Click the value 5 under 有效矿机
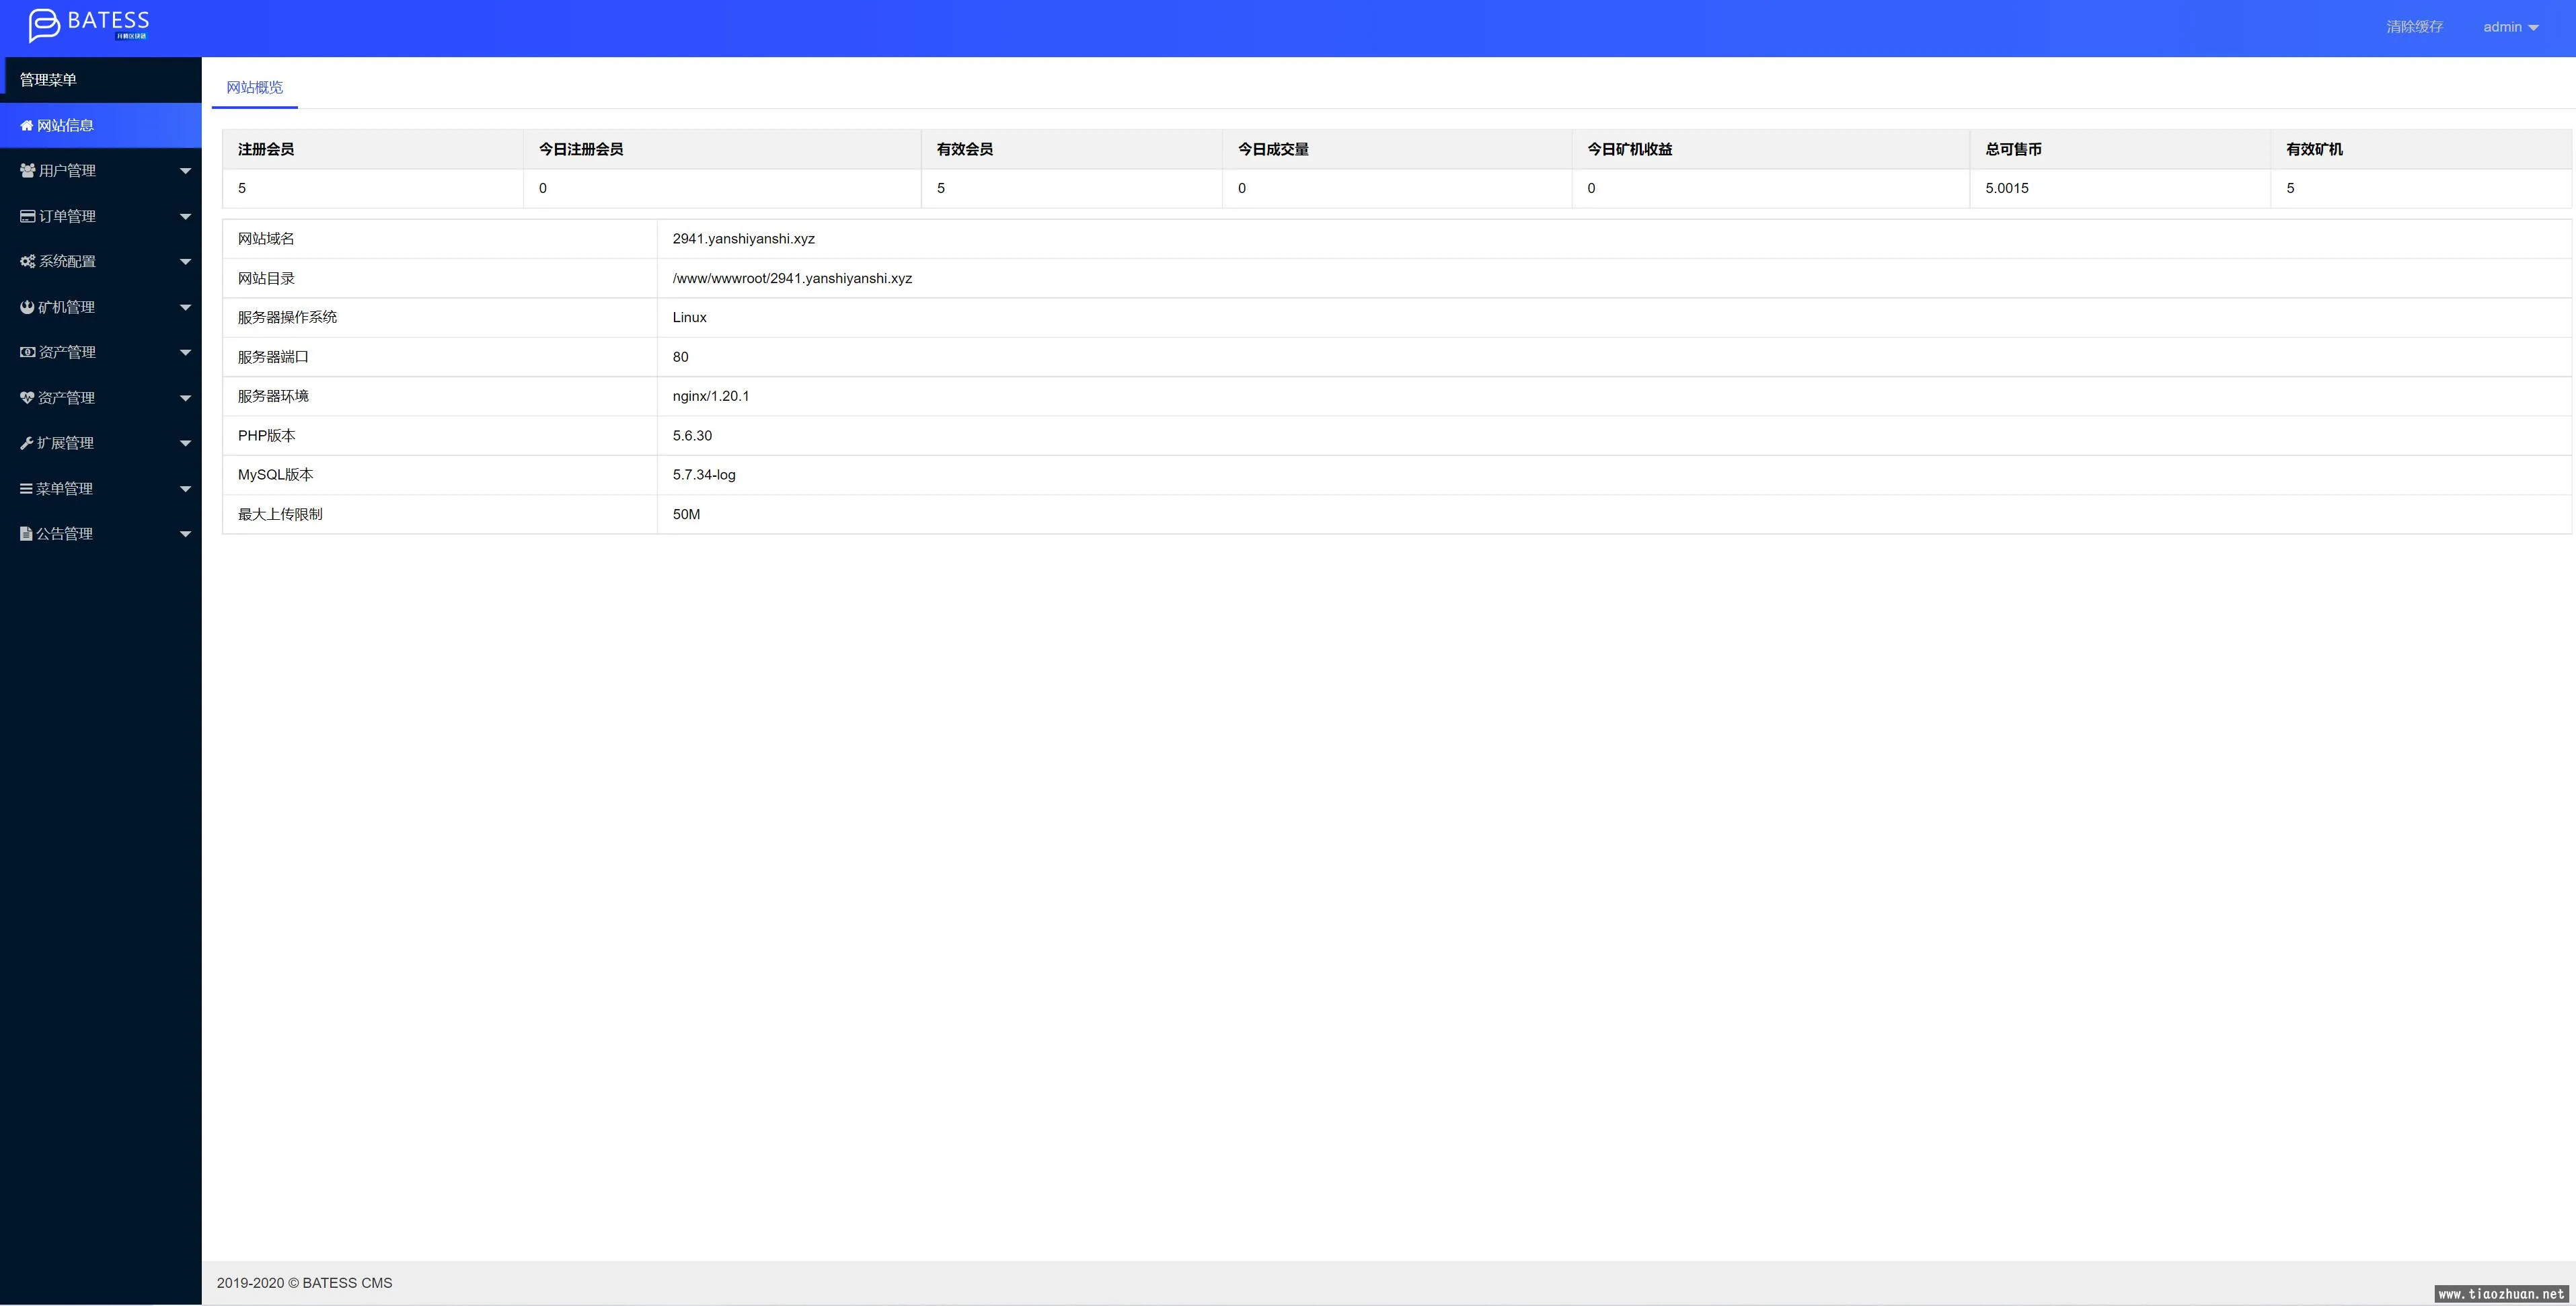The width and height of the screenshot is (2576, 1306). pyautogui.click(x=2290, y=188)
